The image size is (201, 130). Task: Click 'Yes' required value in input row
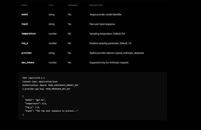pyautogui.click(x=70, y=24)
